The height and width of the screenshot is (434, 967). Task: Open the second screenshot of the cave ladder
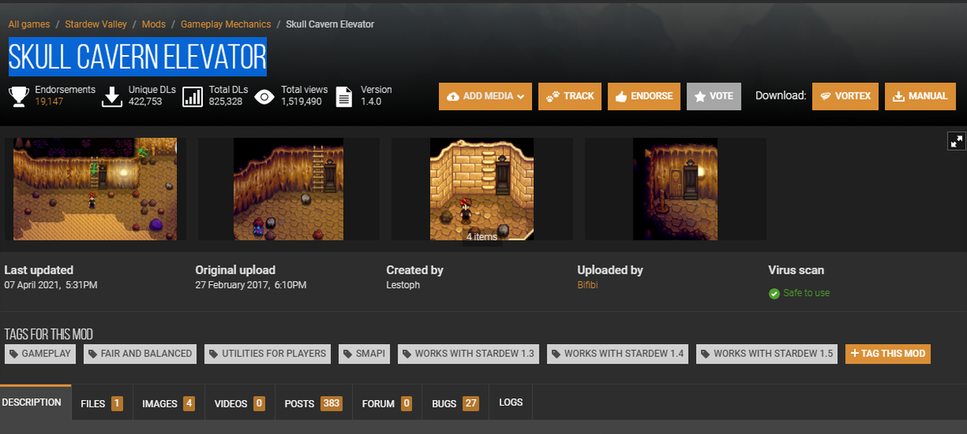click(x=288, y=189)
